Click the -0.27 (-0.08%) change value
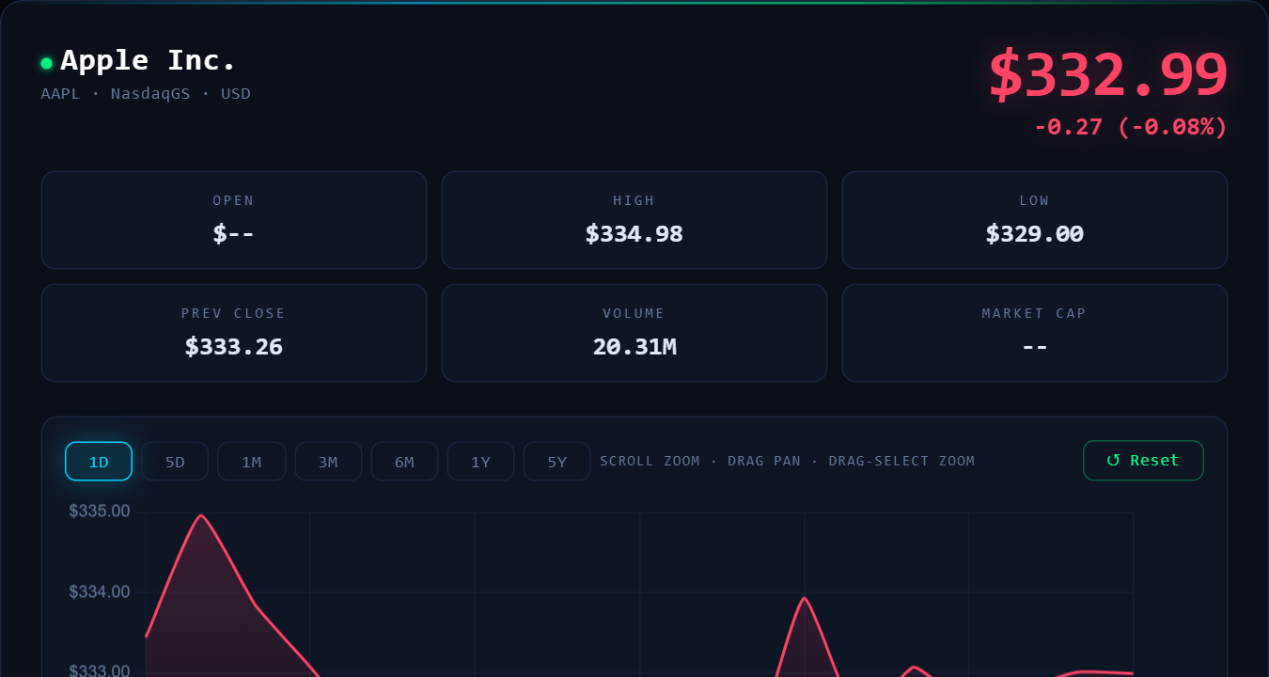 tap(1131, 127)
